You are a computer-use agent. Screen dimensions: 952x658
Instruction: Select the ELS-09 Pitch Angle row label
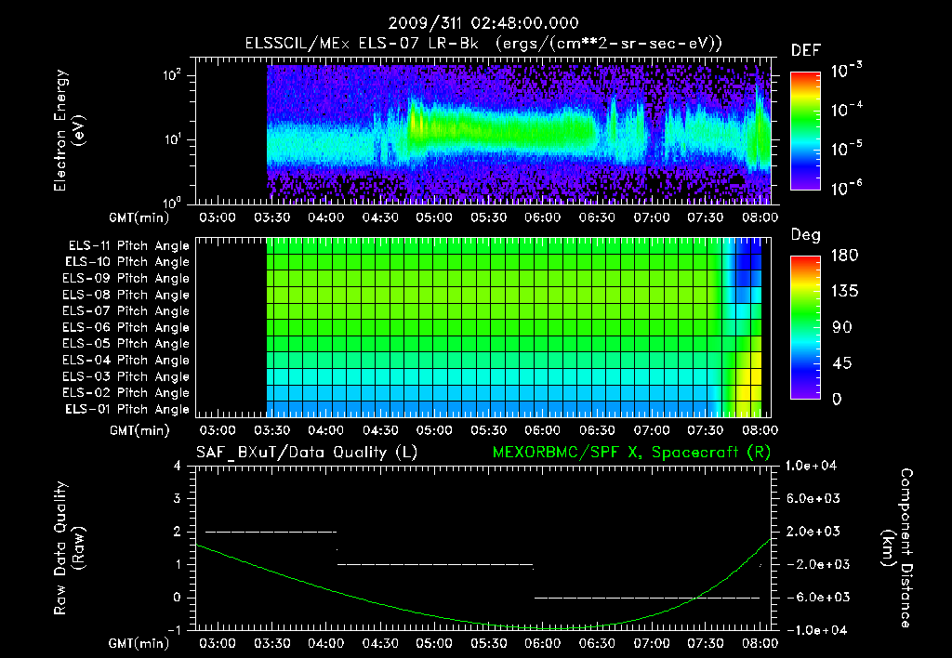point(126,279)
